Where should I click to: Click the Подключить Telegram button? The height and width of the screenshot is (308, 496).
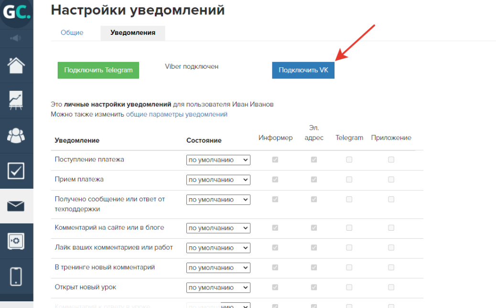point(98,70)
